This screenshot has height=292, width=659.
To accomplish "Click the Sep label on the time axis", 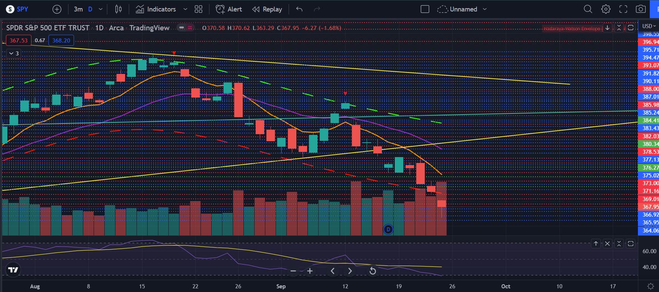I will point(281,286).
